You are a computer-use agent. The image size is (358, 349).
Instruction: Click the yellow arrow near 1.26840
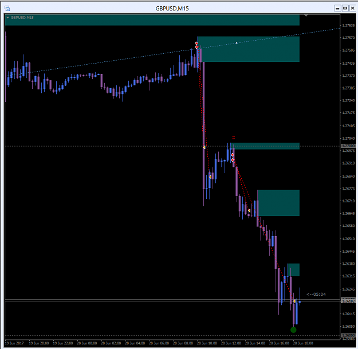point(210,177)
